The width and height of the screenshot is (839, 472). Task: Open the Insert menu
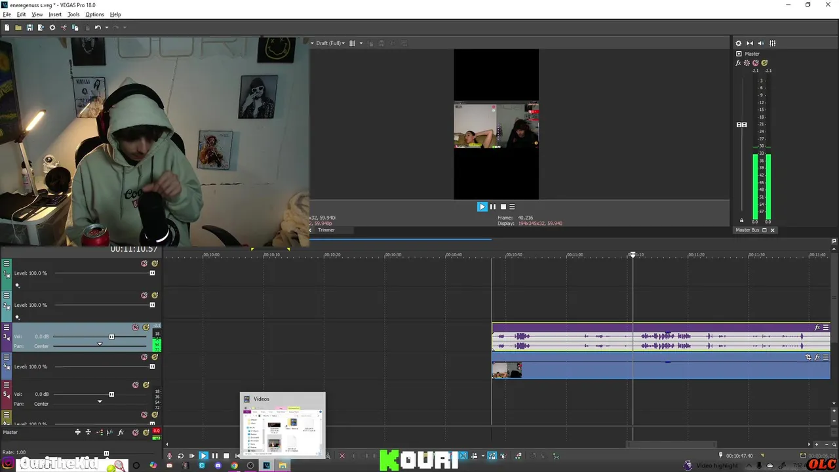(x=55, y=14)
